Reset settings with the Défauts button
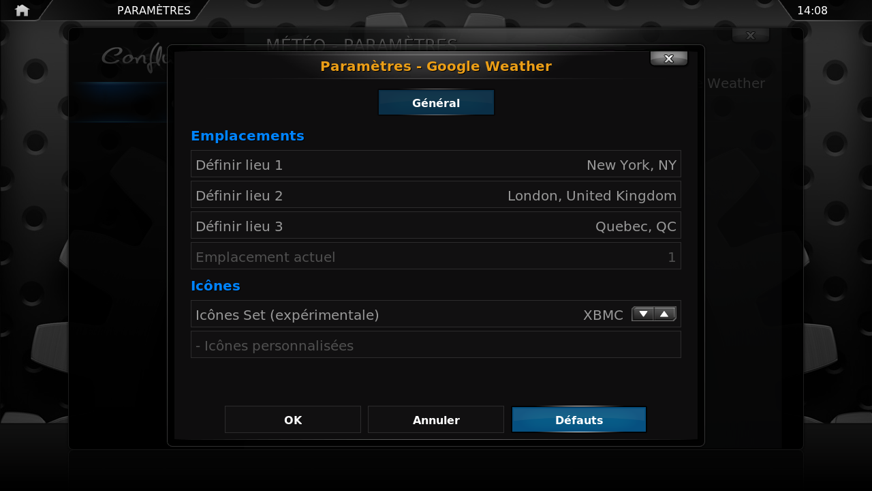 click(x=579, y=420)
